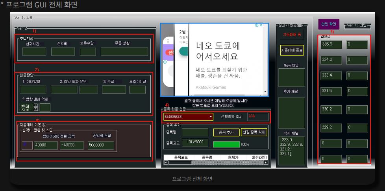Select the 현재가 column header
Image resolution: width=385 pixels, height=191 pixels.
coord(233,158)
